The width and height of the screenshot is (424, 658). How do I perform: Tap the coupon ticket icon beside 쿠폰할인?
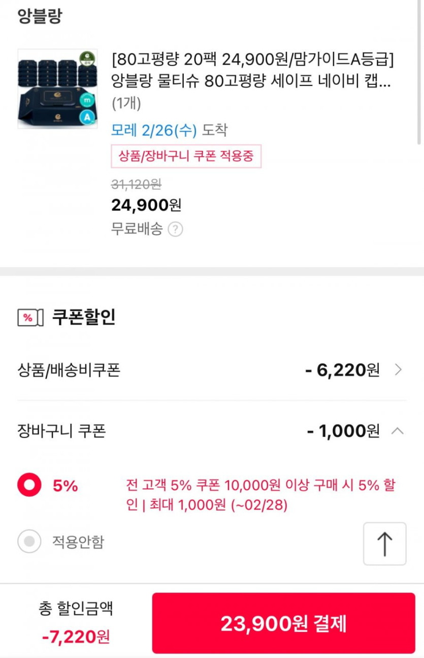click(28, 318)
